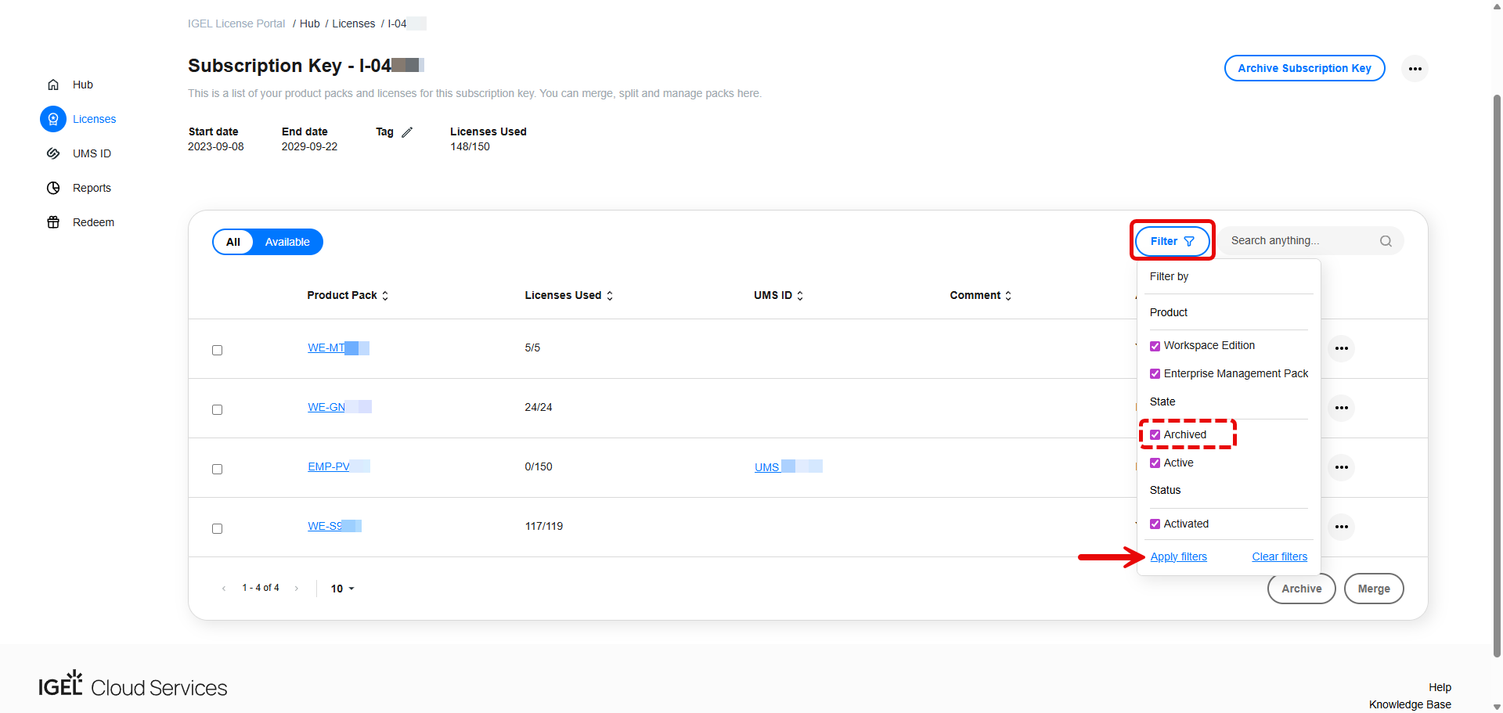Open the ellipsis menu on the WE-GN row
This screenshot has width=1503, height=713.
(1342, 408)
